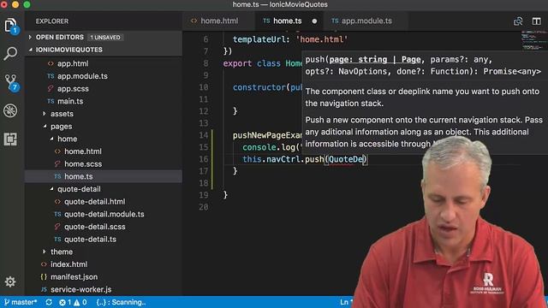Open the Explorer view in activity bar
The width and height of the screenshot is (548, 308).
10,26
